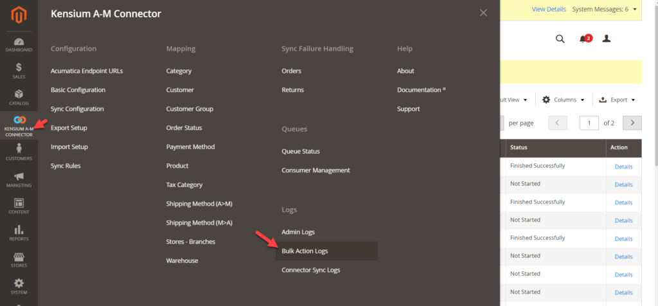Open Queue Status
The image size is (658, 306).
coord(301,151)
